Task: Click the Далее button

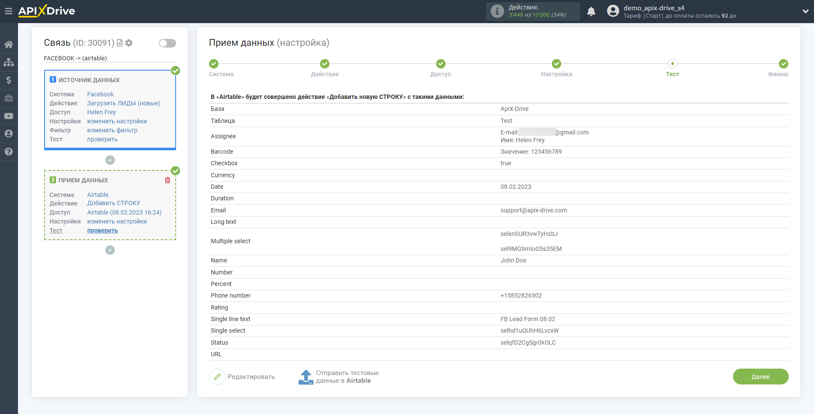Action: tap(760, 377)
